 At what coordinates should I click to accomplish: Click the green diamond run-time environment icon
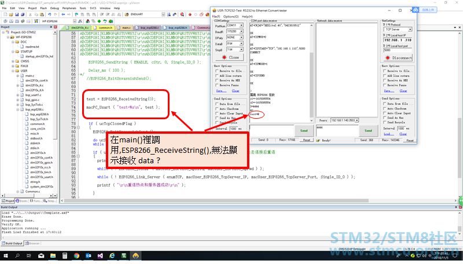[x=99, y=21]
